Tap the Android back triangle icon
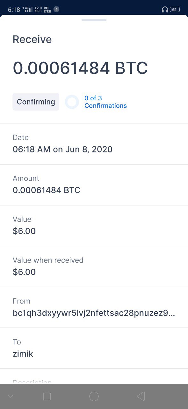Screen dimensions: 188x409 pos(141,397)
